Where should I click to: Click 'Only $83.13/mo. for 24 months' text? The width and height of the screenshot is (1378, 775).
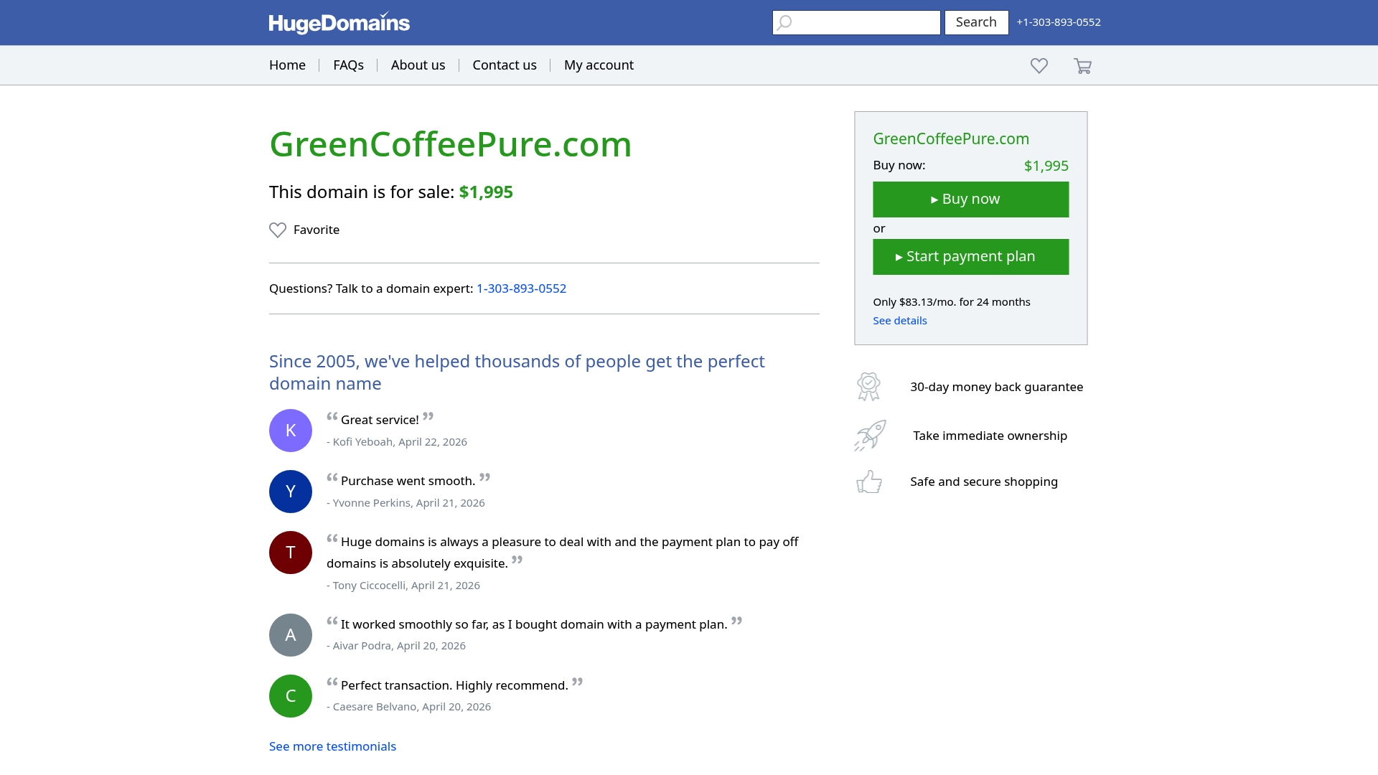[x=951, y=302]
